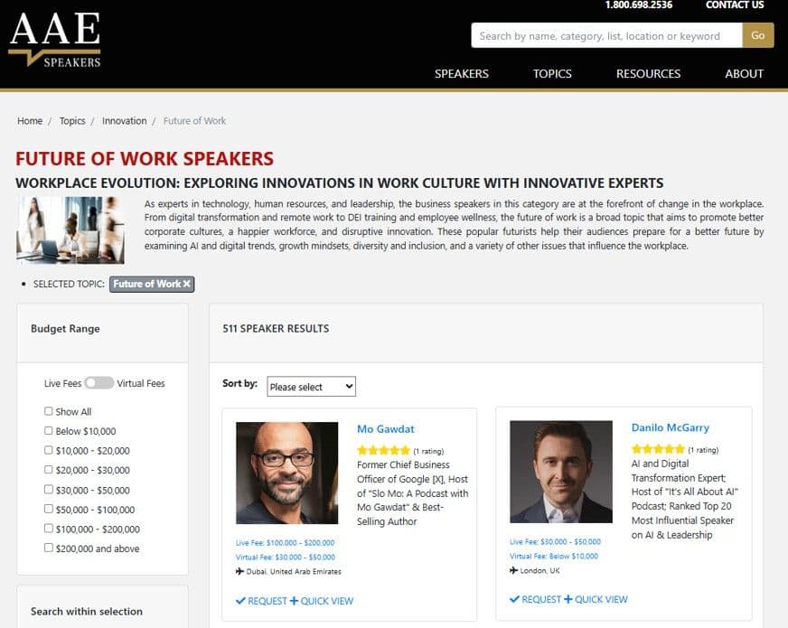
Task: Click the AAE Speakers logo
Action: pyautogui.click(x=55, y=40)
